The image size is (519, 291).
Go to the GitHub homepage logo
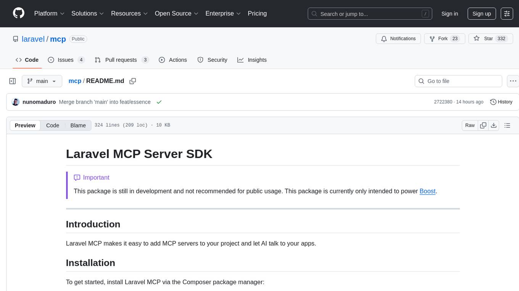click(x=19, y=13)
